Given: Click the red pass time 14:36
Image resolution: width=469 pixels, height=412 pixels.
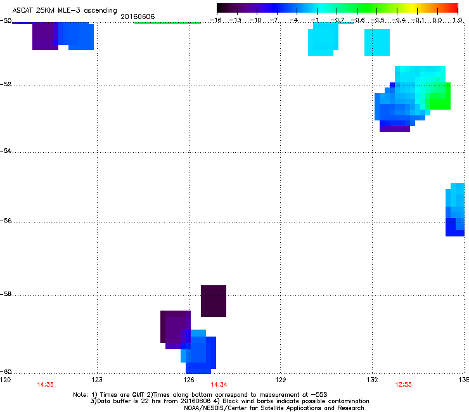Looking at the screenshot, I should pos(45,385).
